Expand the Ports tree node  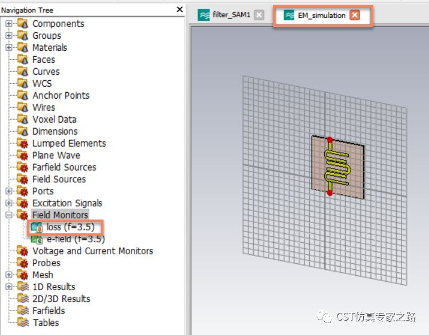(9, 191)
